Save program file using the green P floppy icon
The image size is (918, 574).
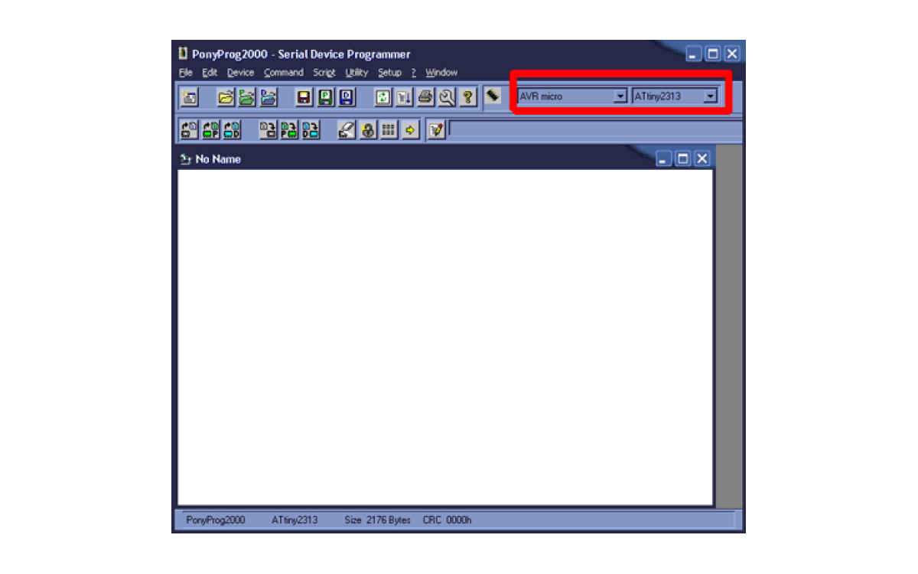pyautogui.click(x=325, y=97)
